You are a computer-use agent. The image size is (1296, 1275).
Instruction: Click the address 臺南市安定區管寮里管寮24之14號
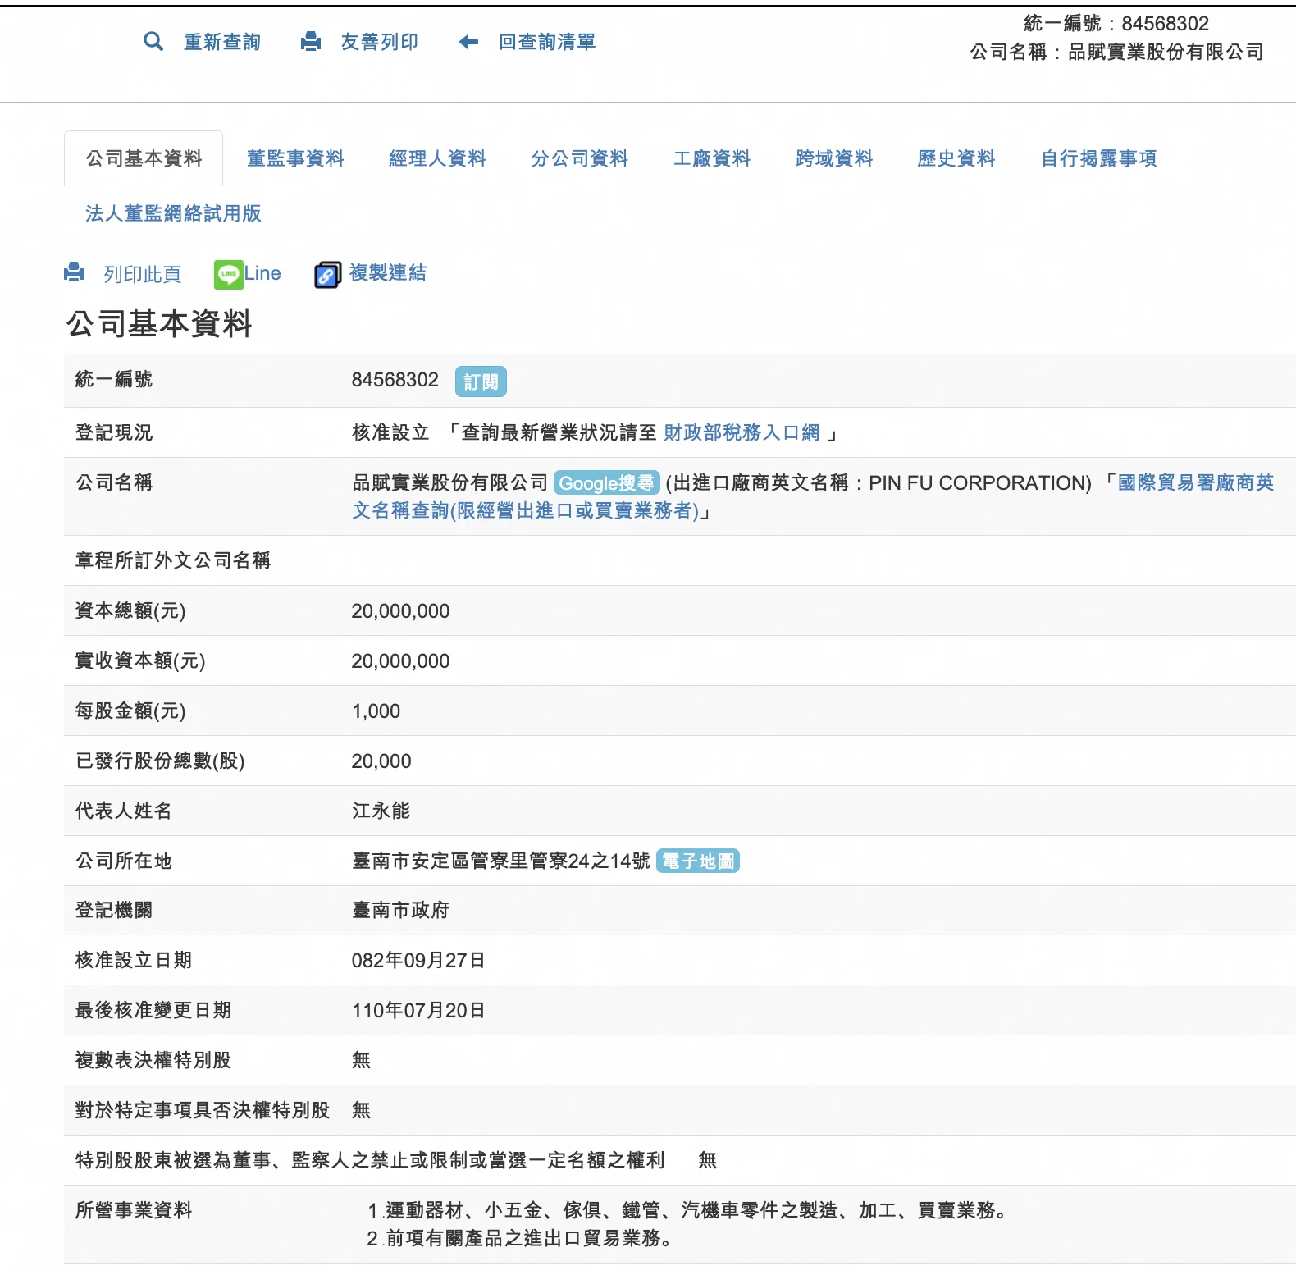(501, 861)
